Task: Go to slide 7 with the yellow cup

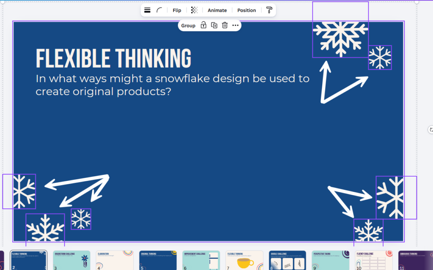Action: [244, 260]
